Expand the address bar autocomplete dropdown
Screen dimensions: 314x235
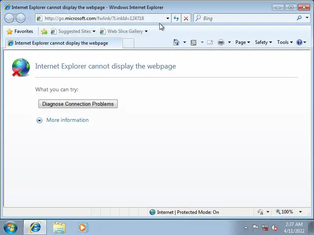(x=168, y=18)
